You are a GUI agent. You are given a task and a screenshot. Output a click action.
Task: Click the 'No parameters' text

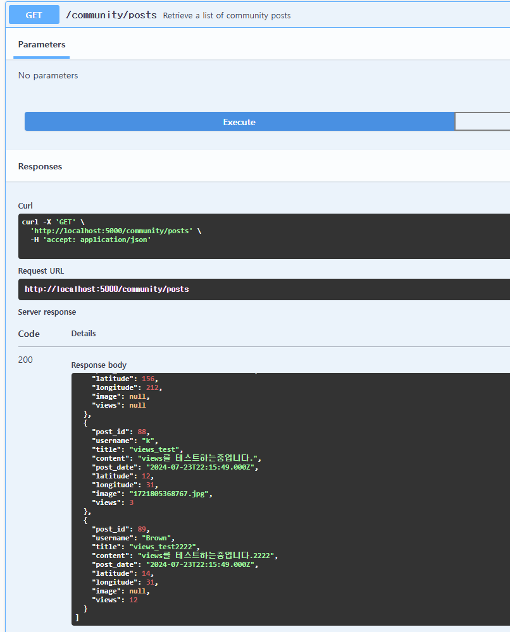(48, 75)
